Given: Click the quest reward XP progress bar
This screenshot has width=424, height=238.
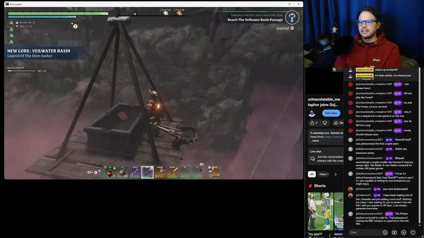Looking at the screenshot, I should pos(22,71).
